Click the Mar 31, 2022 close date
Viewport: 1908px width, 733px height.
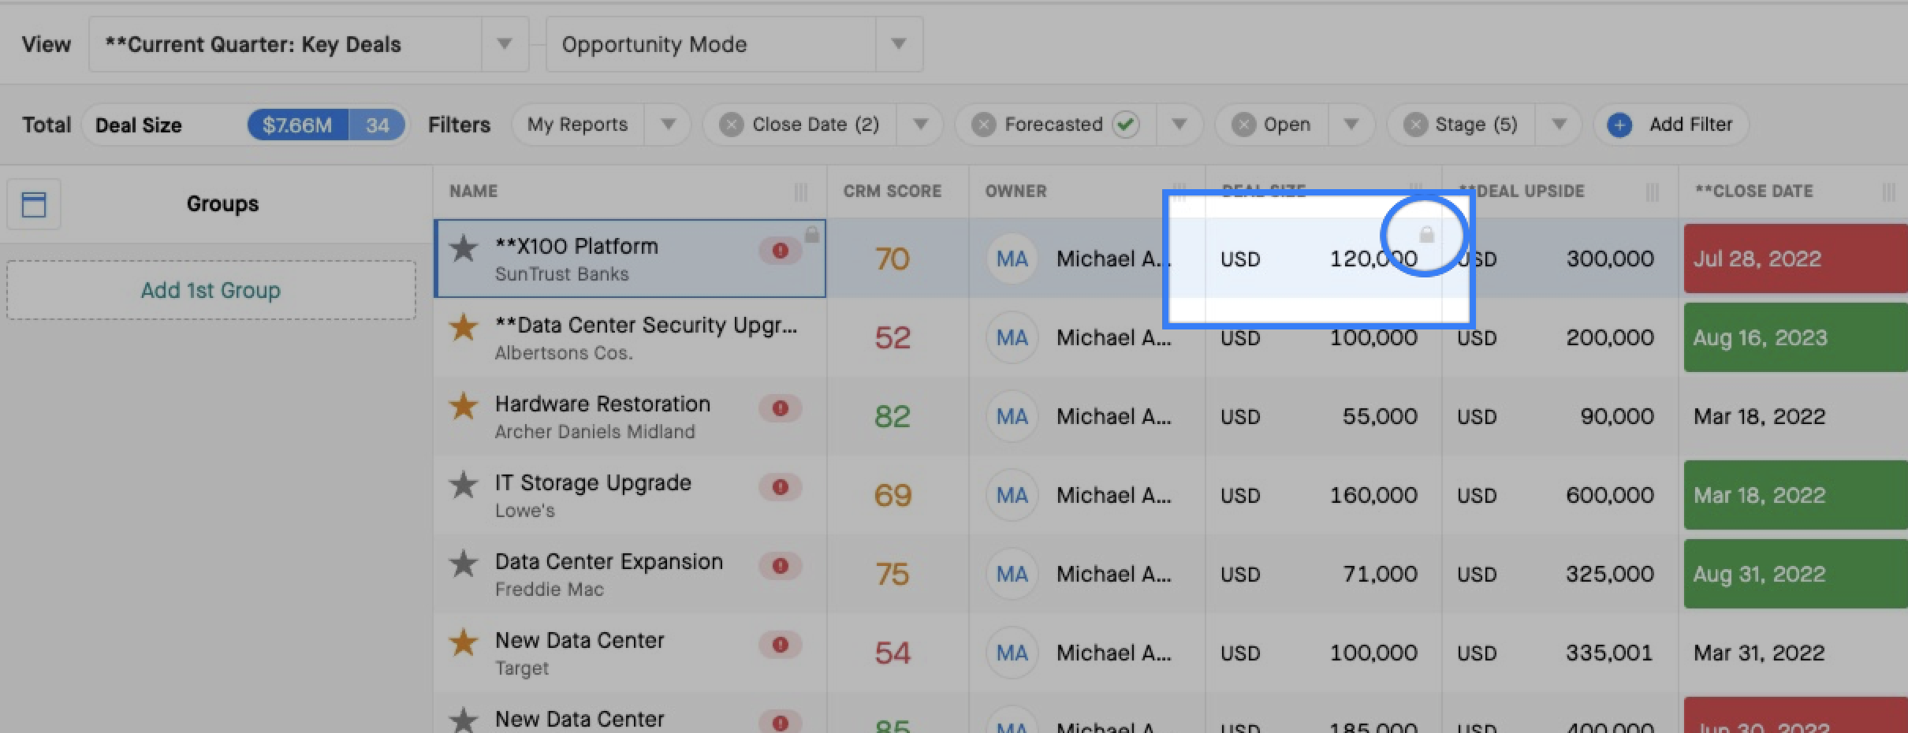(x=1759, y=653)
